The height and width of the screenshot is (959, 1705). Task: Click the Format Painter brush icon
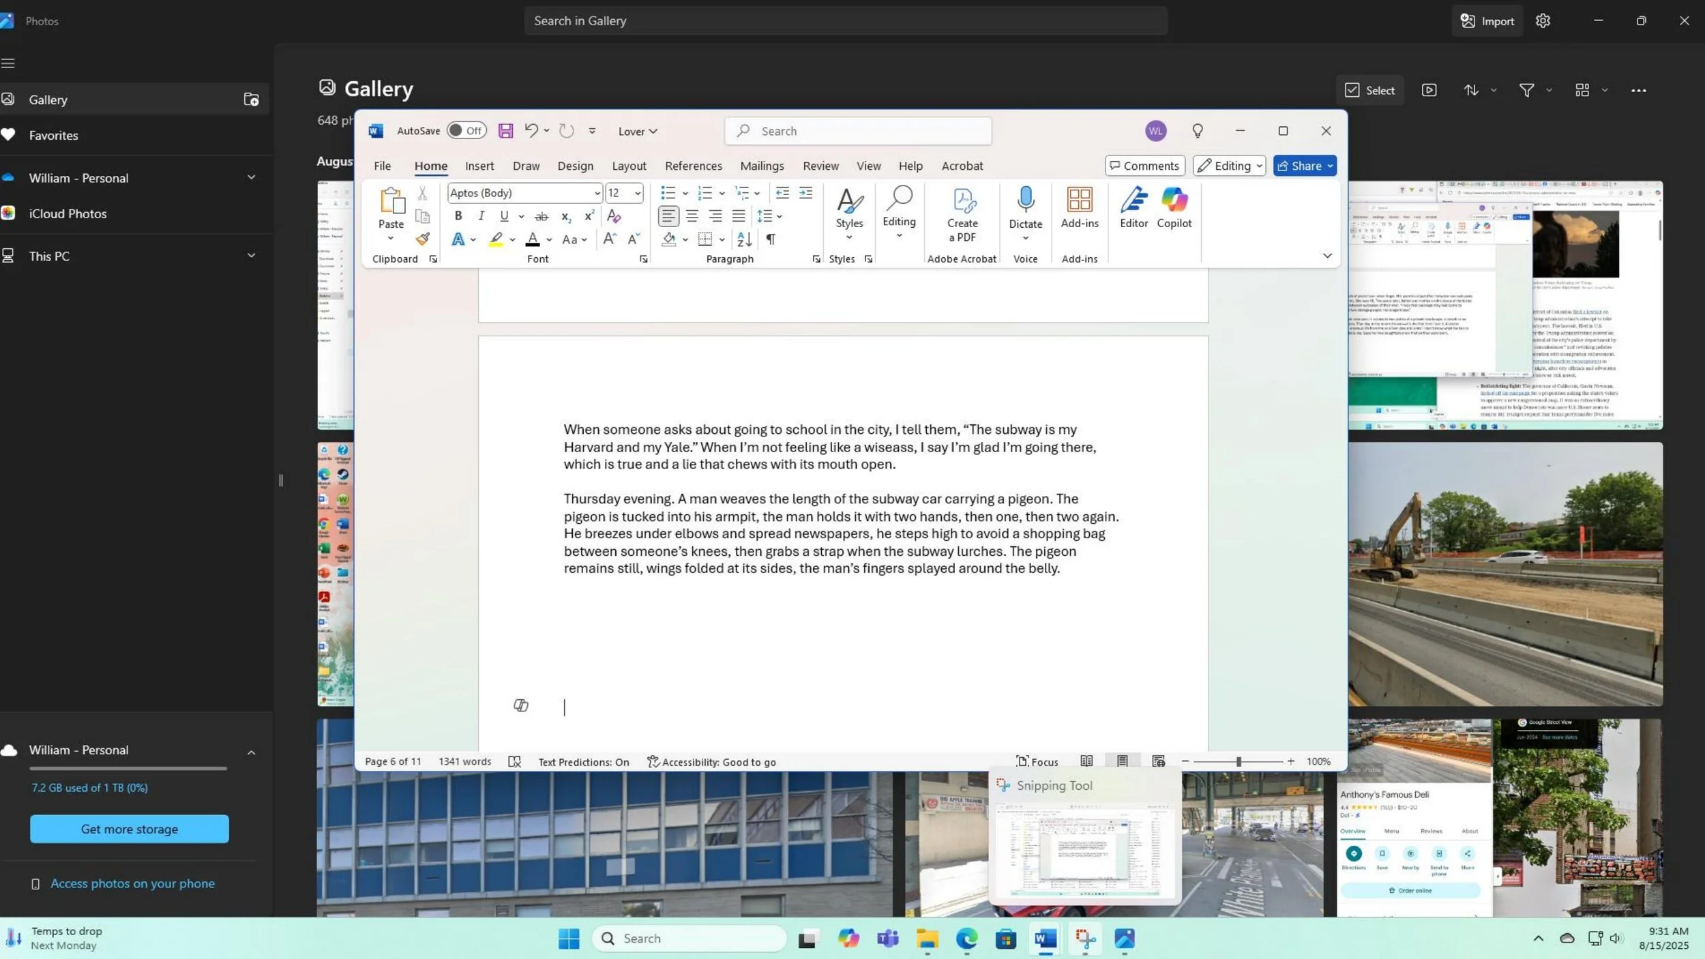(x=423, y=239)
